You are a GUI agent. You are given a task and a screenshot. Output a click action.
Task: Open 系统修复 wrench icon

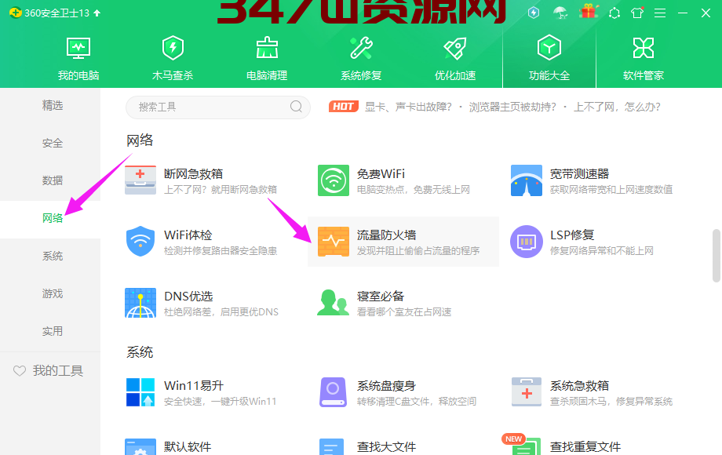[361, 48]
